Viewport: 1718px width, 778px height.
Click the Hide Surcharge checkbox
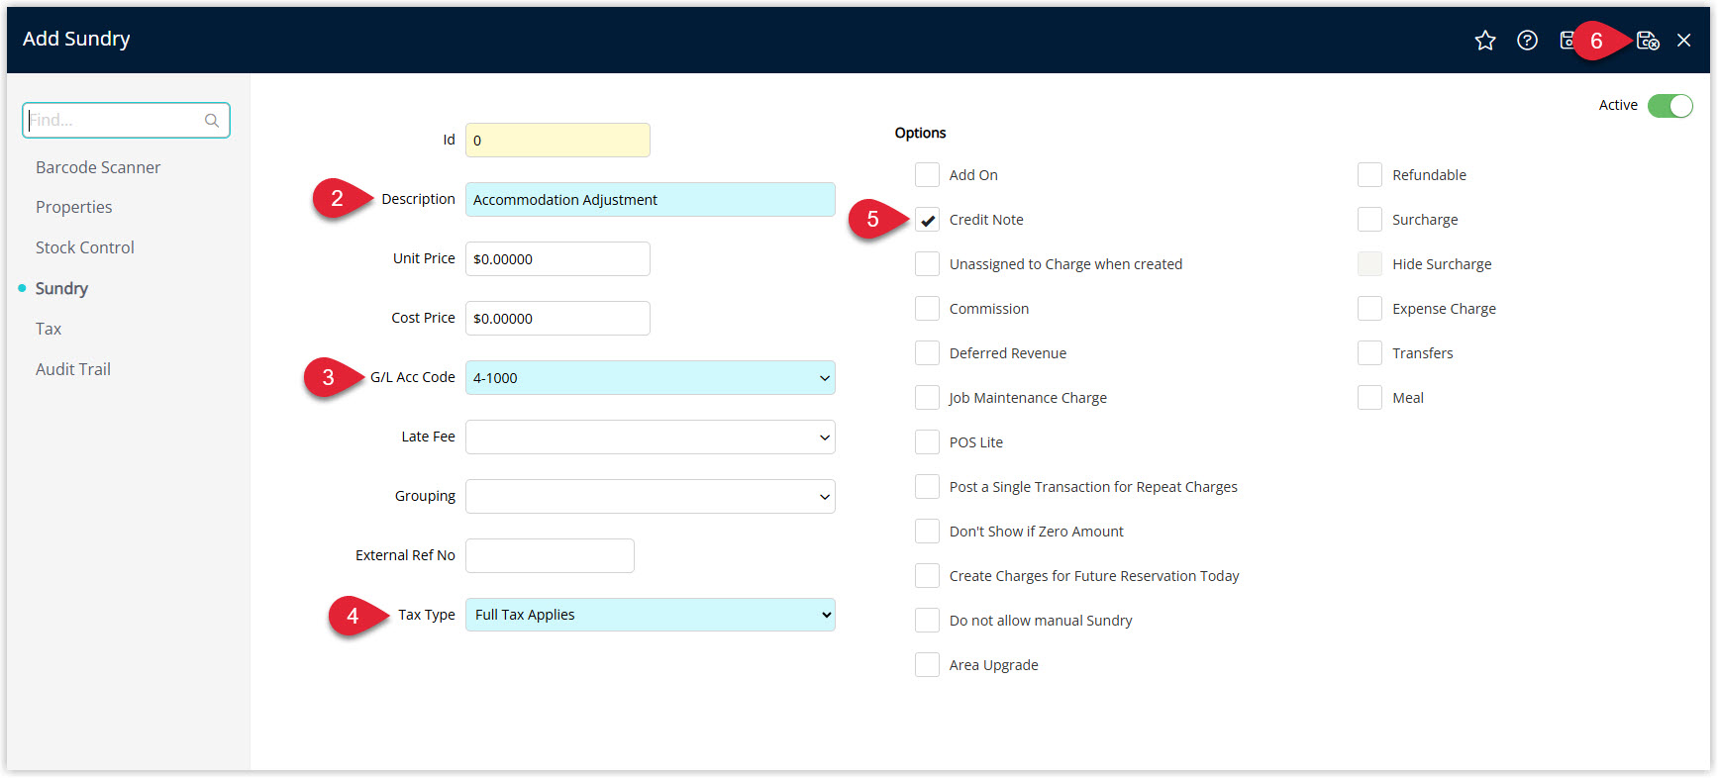(x=1369, y=264)
